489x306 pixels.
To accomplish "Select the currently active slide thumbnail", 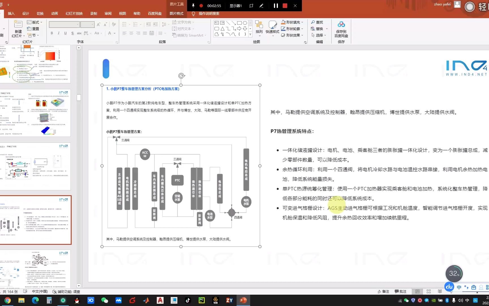I will click(35, 220).
